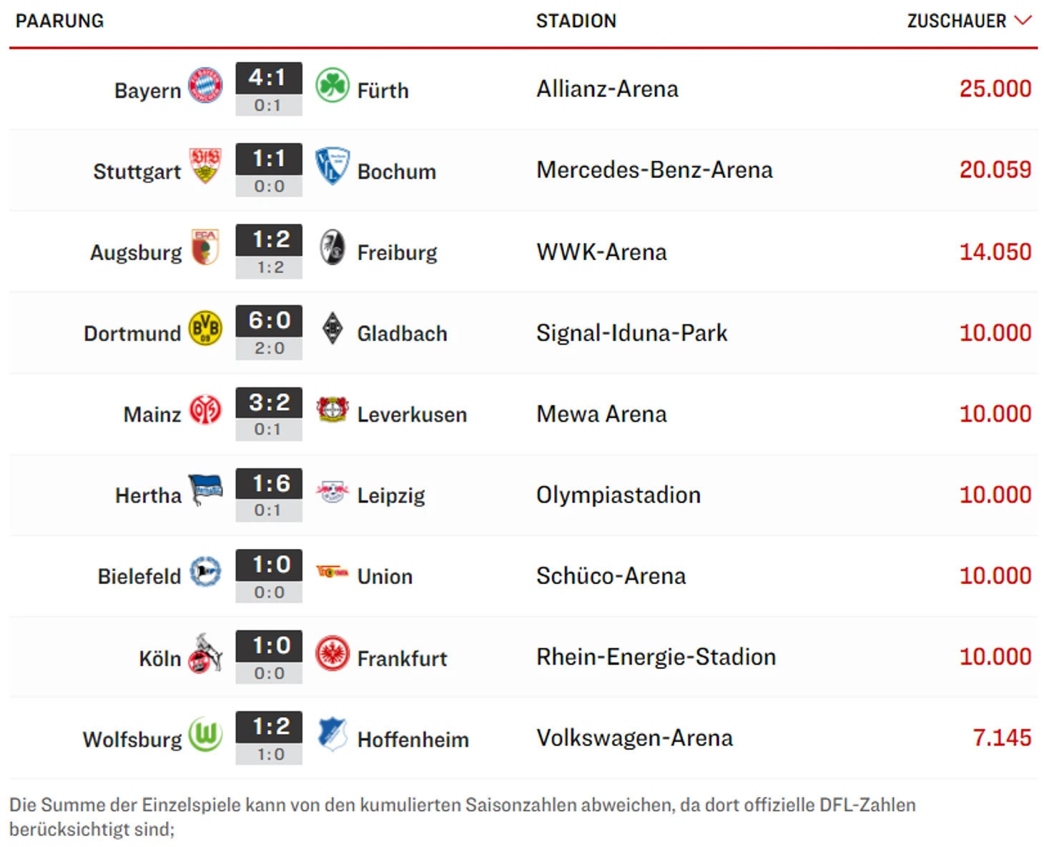Sort table by the ZUSCHAUER column header
Viewport: 1044px width, 847px height.
coord(957,21)
